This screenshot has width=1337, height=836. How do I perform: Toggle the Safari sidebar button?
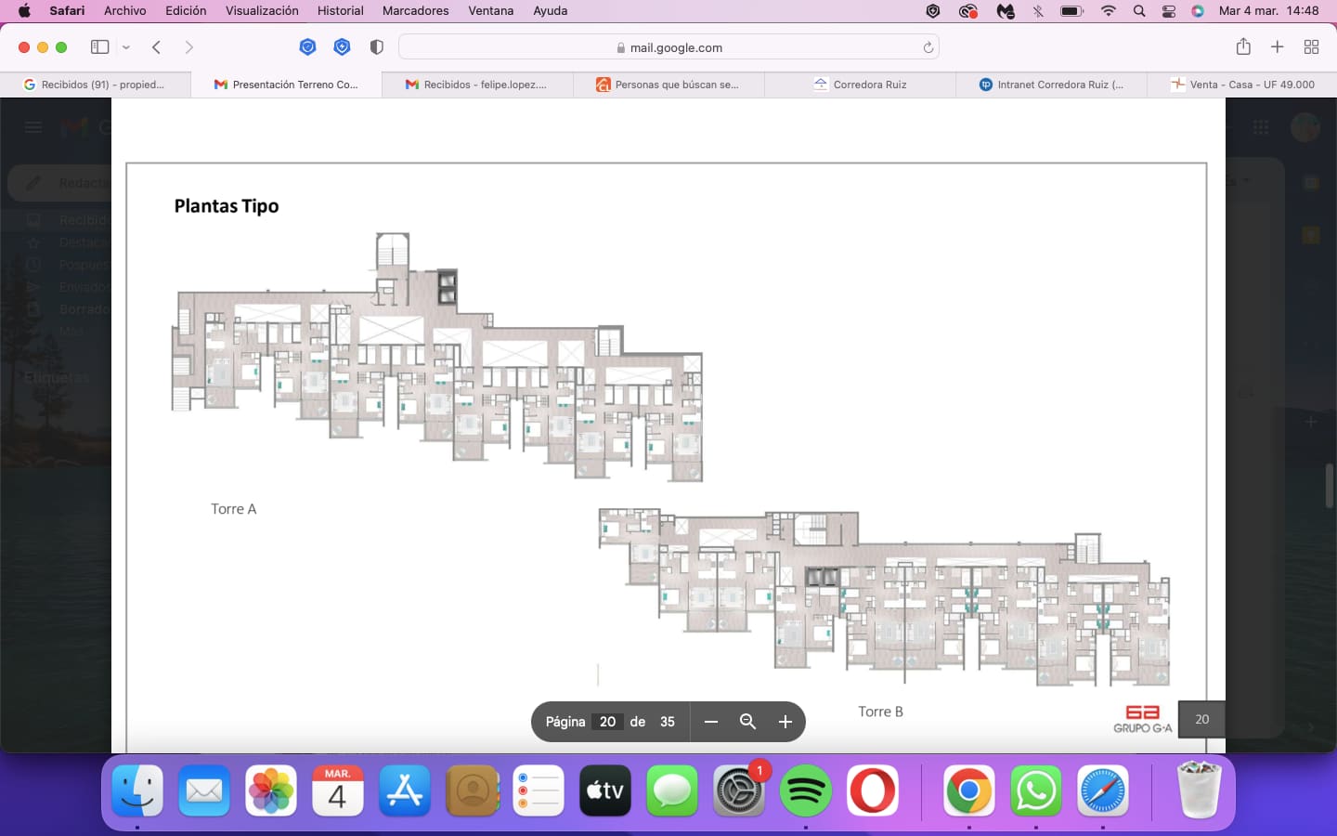coord(100,47)
